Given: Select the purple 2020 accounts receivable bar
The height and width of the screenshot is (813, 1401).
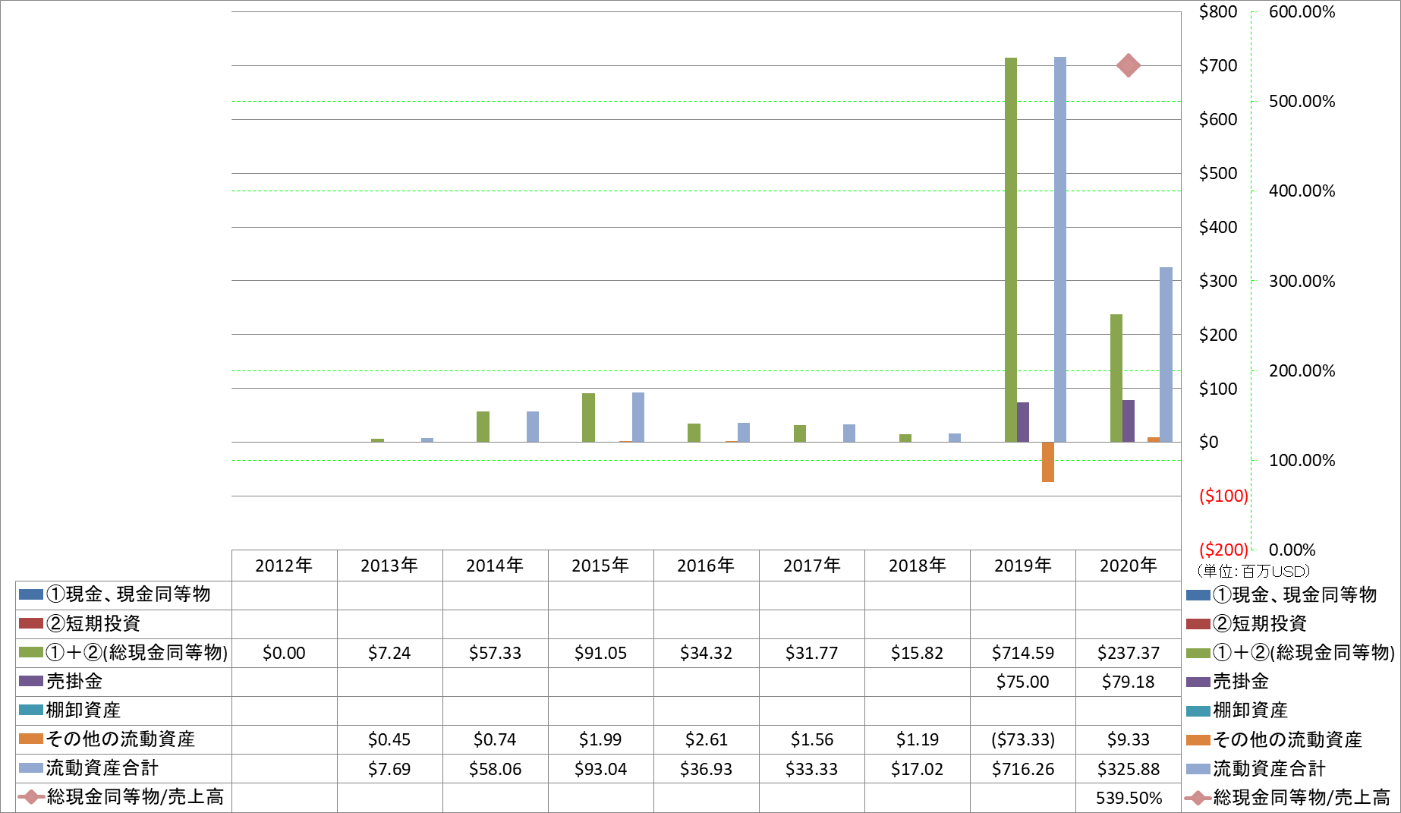Looking at the screenshot, I should click(1129, 421).
